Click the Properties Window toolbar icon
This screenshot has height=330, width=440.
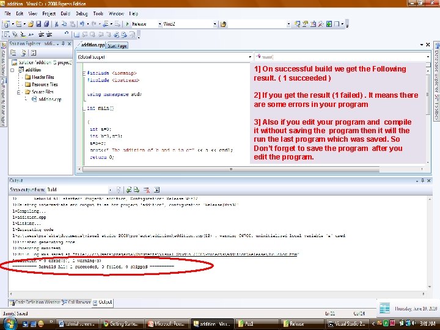coord(305,24)
